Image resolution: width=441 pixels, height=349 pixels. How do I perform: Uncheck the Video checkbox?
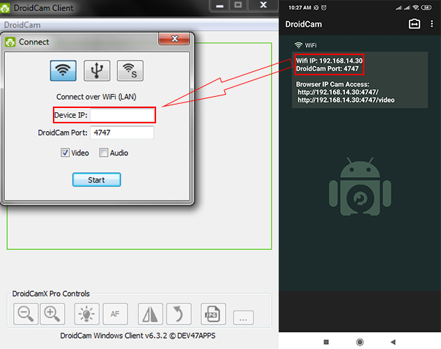[x=65, y=153]
